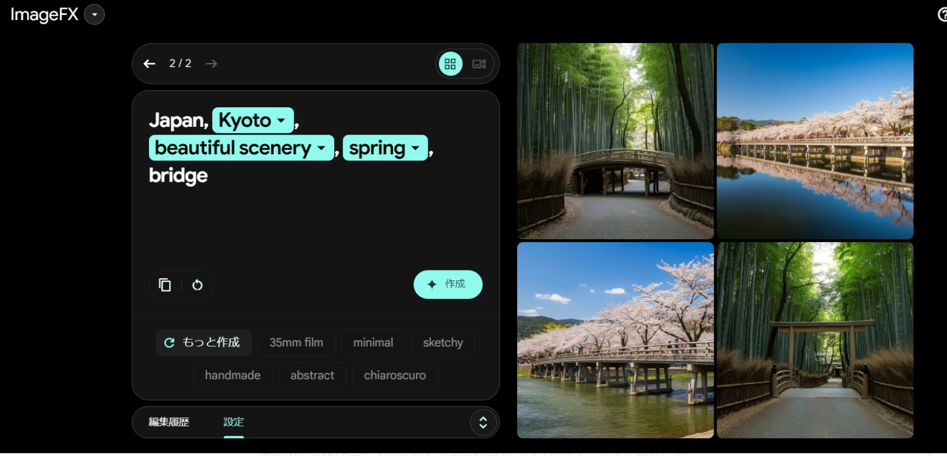Screen dimensions: 947x456
Task: Go back to the previous prompt arrow
Action: (149, 64)
